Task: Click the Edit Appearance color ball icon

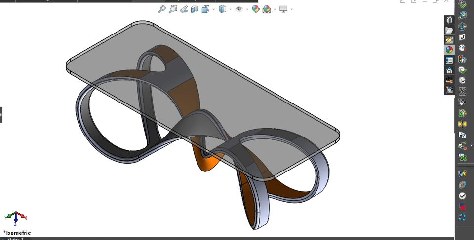Action: (256, 9)
